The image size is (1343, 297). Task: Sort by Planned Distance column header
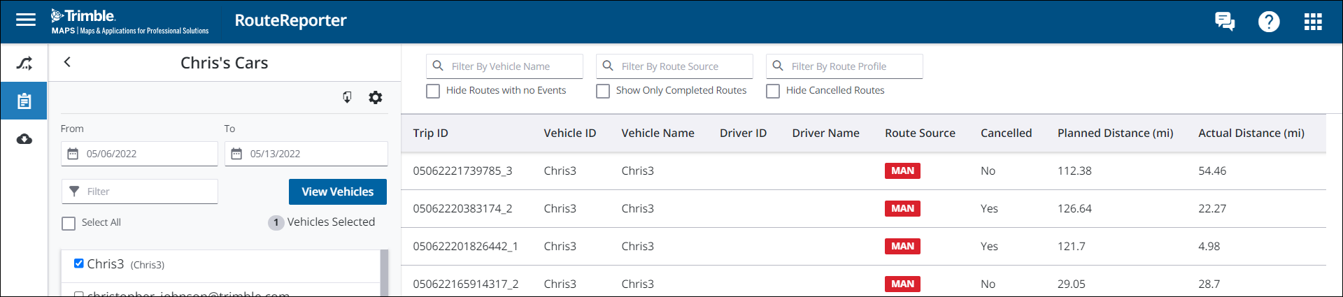tap(1115, 133)
